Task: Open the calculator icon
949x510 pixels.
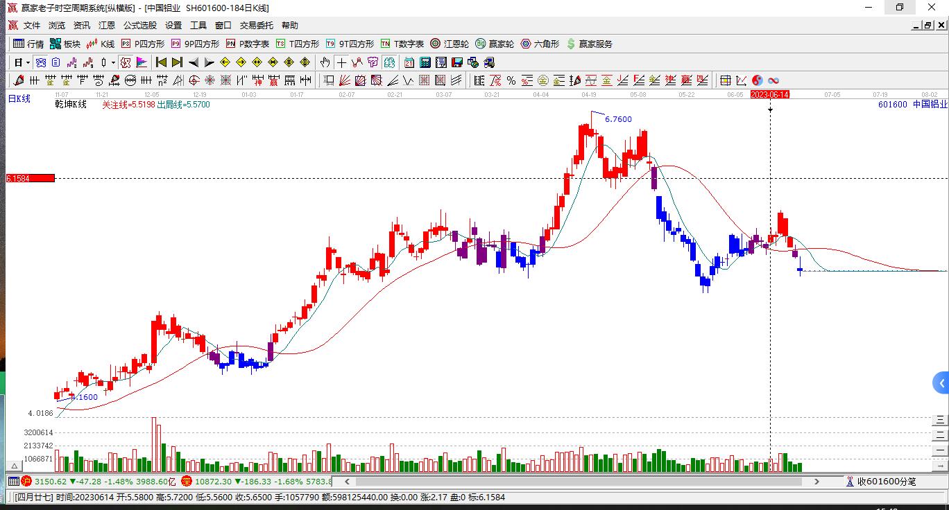Action: [x=425, y=62]
